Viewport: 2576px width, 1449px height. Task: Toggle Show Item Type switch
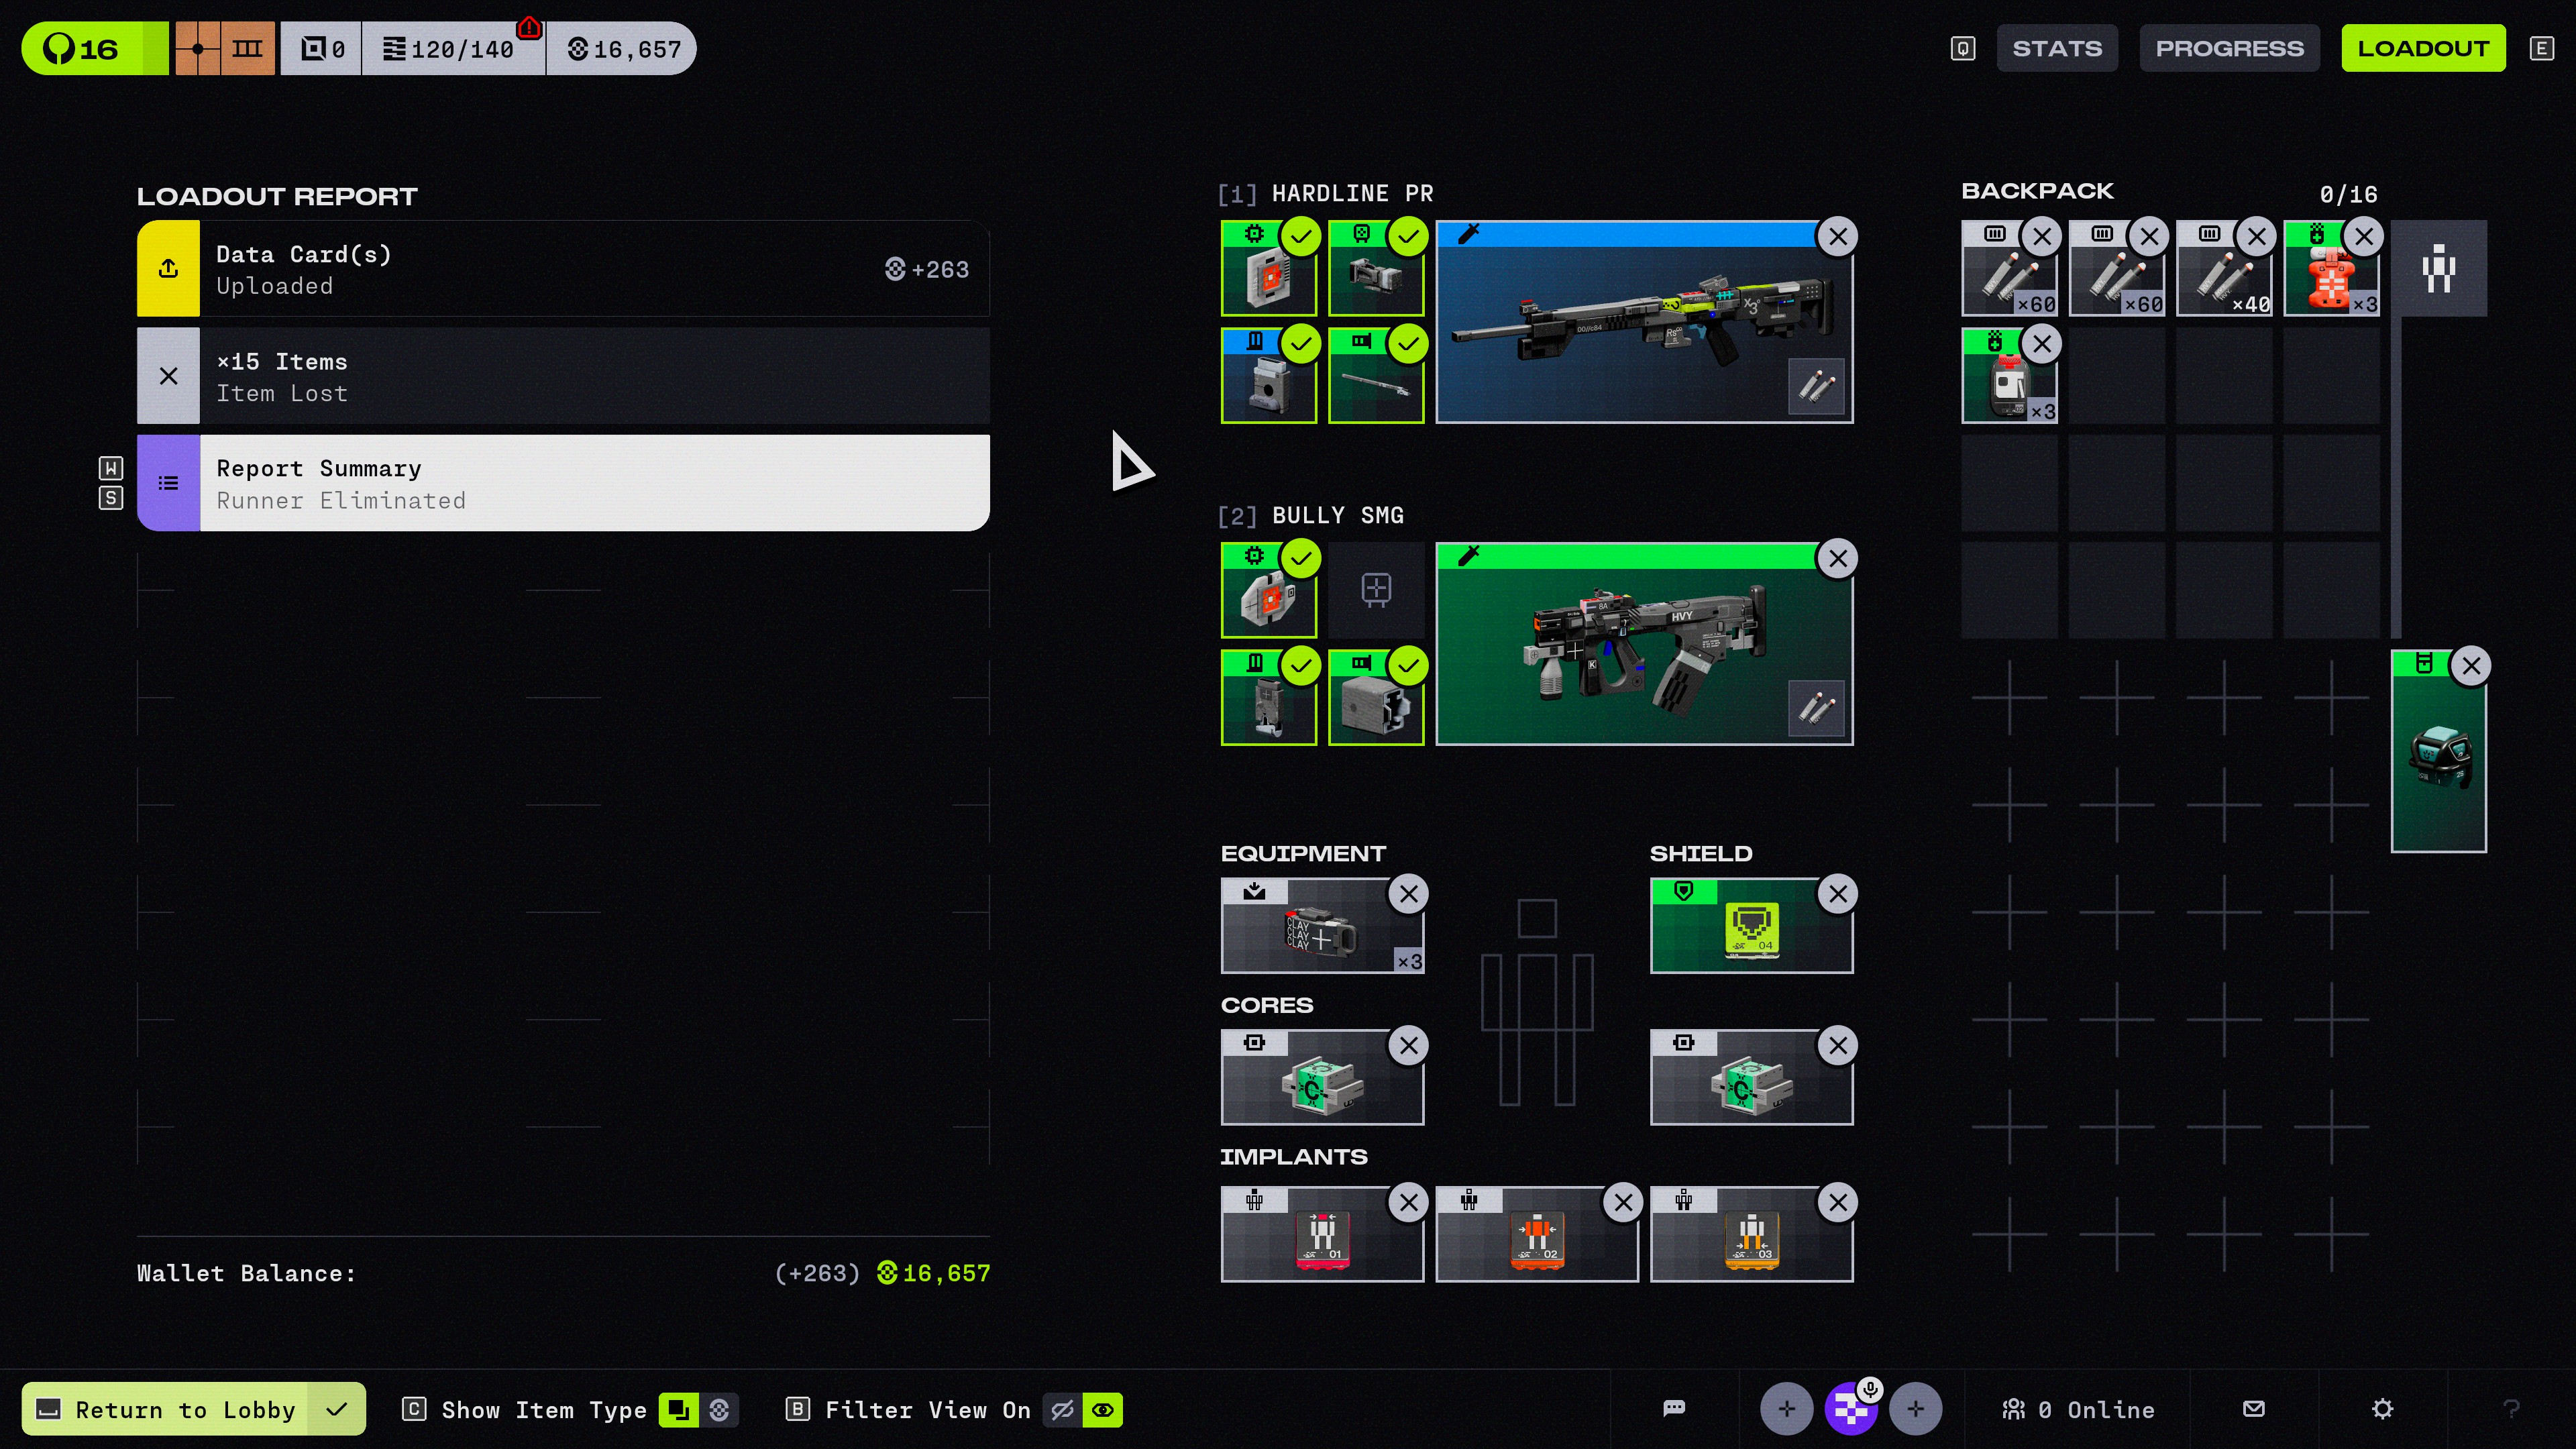click(x=698, y=1410)
